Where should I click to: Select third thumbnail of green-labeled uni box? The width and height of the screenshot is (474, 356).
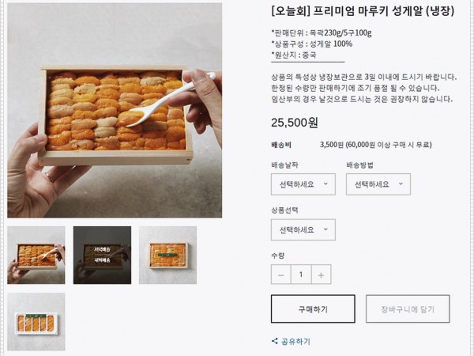click(167, 255)
